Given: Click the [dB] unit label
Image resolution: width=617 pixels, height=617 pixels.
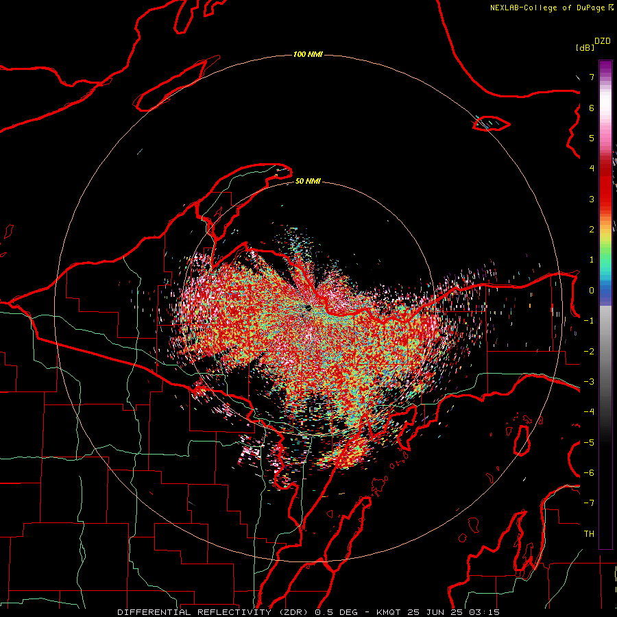Looking at the screenshot, I should point(585,47).
